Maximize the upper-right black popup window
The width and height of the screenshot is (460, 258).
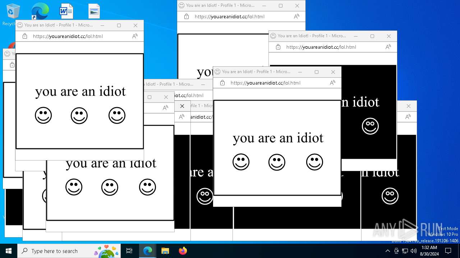tap(372, 36)
